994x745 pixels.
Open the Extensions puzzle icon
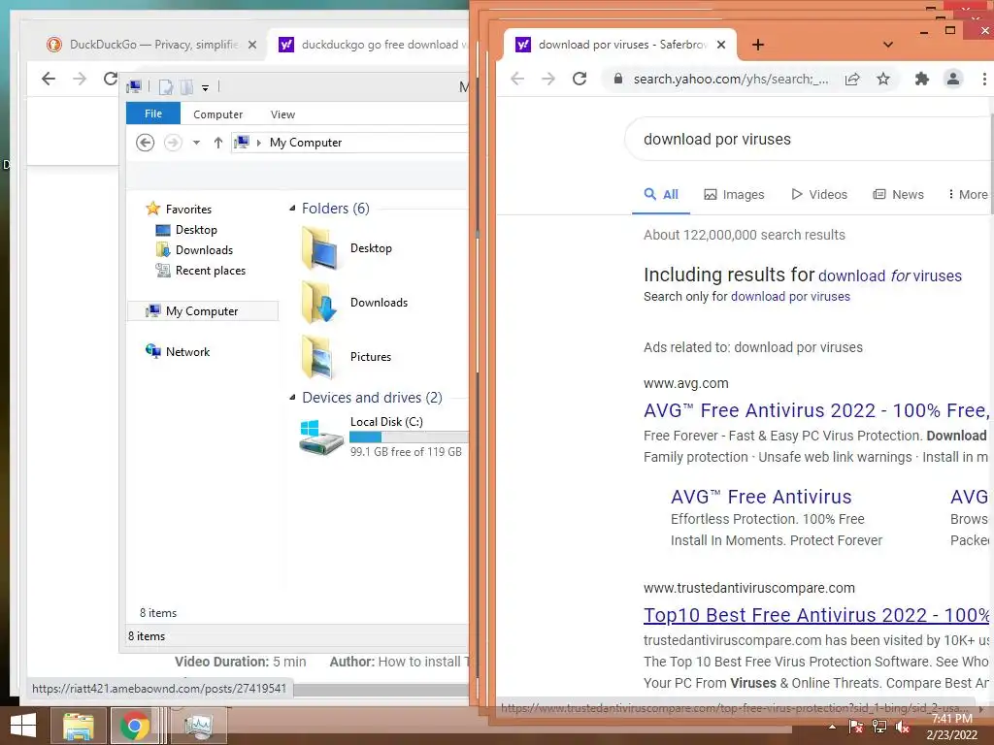(922, 79)
